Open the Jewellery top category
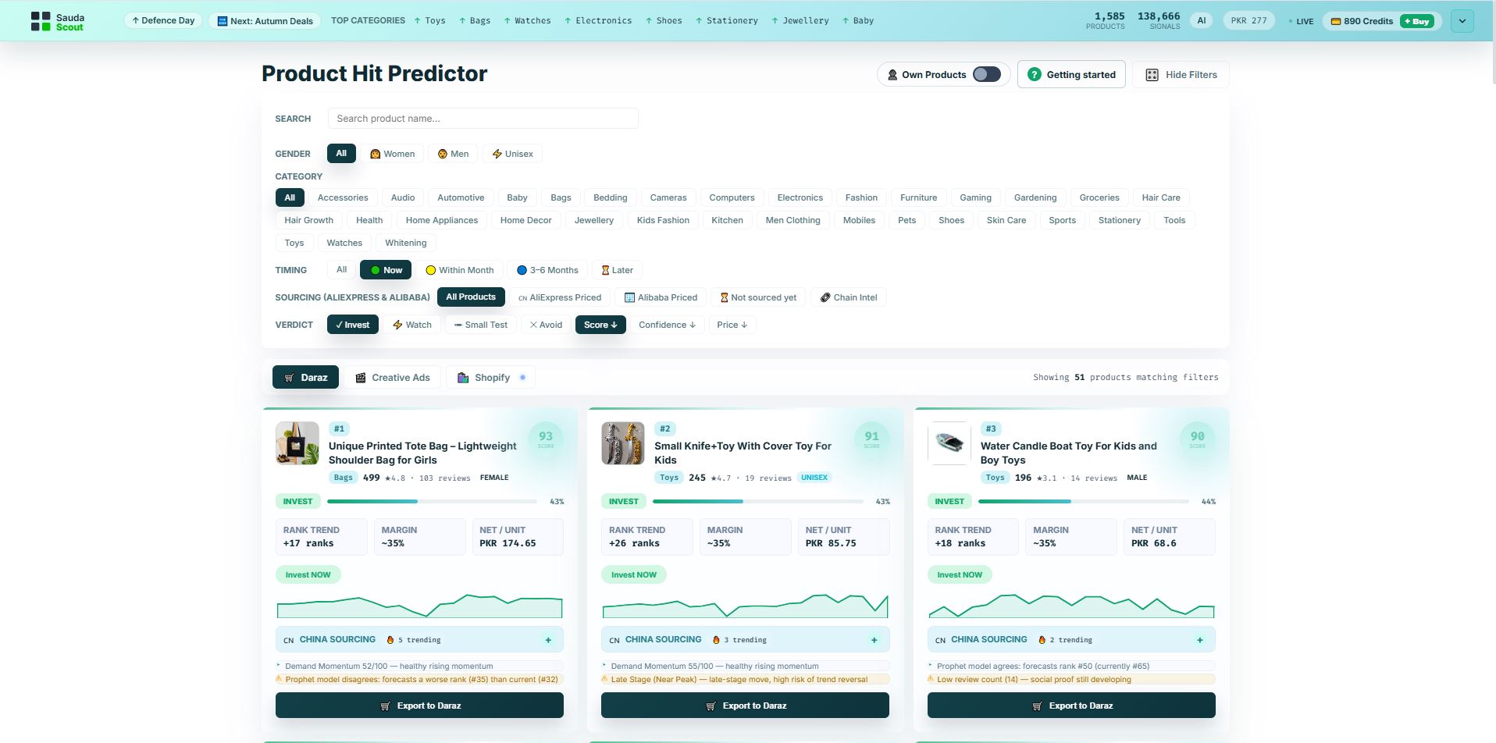The image size is (1496, 743). 800,21
